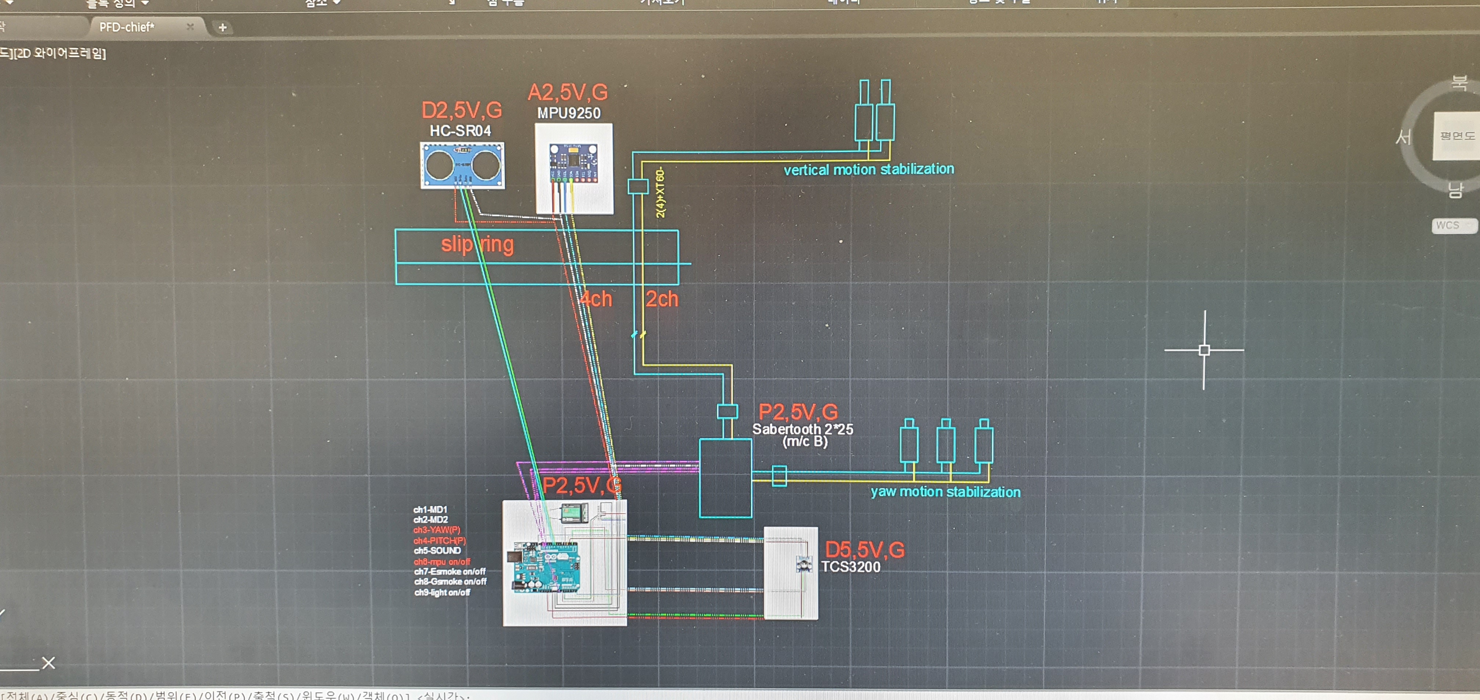1480x700 pixels.
Task: Select the 'slip ring' red text
Action: pyautogui.click(x=478, y=244)
